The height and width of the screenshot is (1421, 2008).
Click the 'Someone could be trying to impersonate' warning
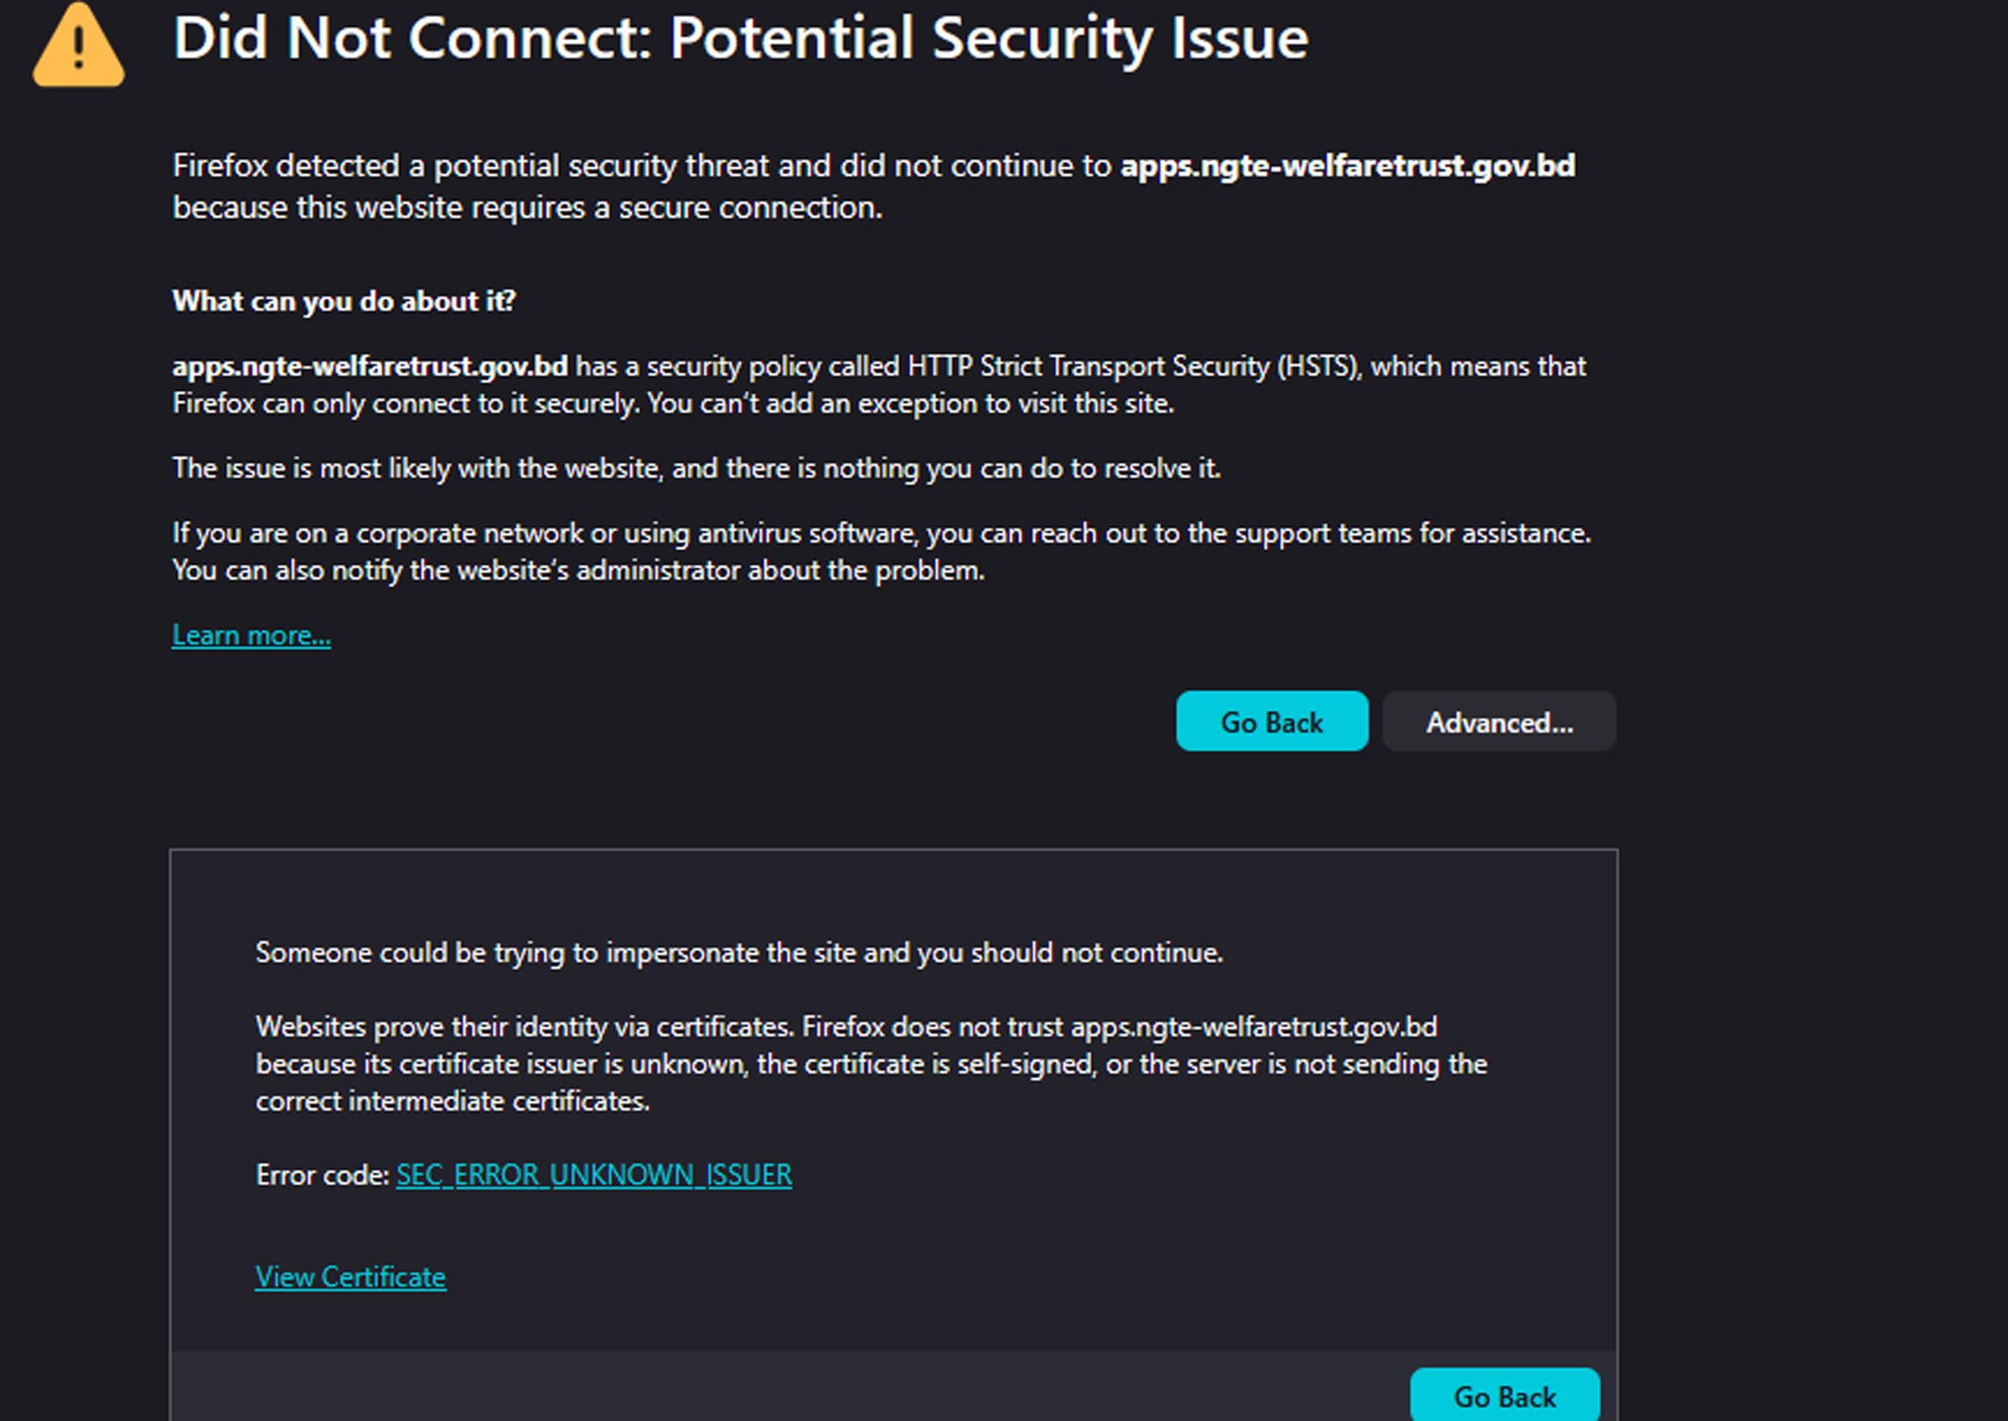pos(739,952)
